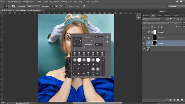Select the recent brush labeled 111
185x104 pixels.
(x=79, y=53)
